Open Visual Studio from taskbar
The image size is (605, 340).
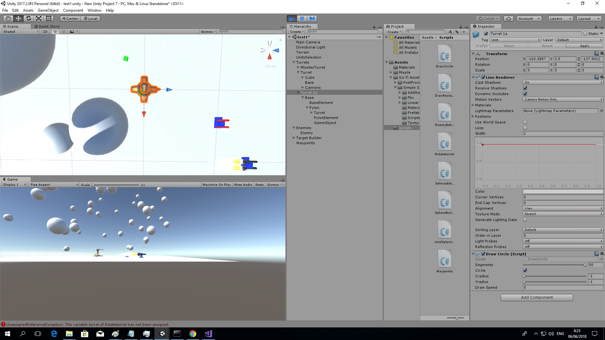tap(208, 334)
